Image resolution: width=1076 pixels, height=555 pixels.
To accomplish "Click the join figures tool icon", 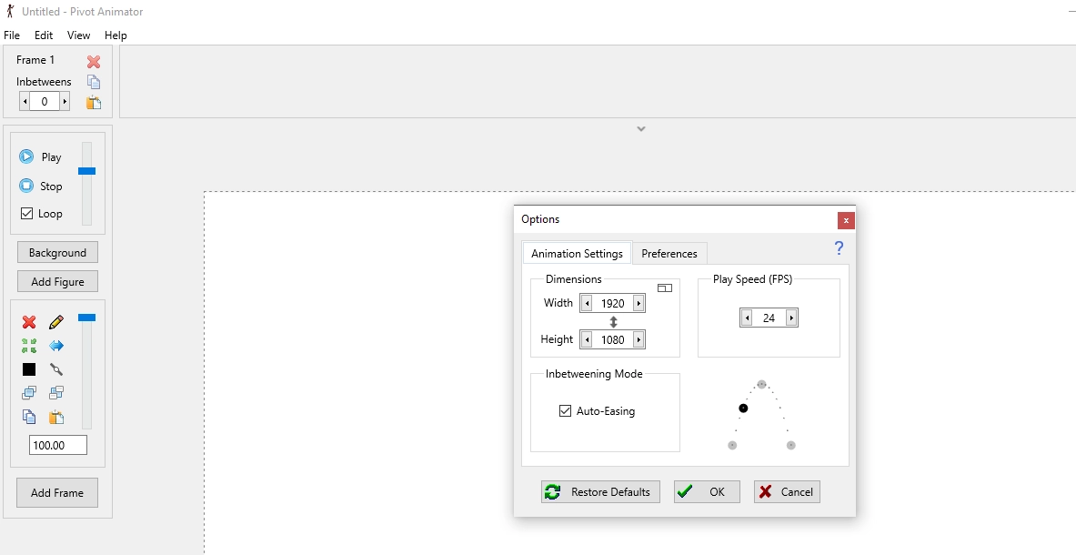I will (x=56, y=369).
